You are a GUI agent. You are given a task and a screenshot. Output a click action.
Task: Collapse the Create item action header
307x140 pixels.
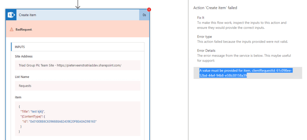[78, 15]
